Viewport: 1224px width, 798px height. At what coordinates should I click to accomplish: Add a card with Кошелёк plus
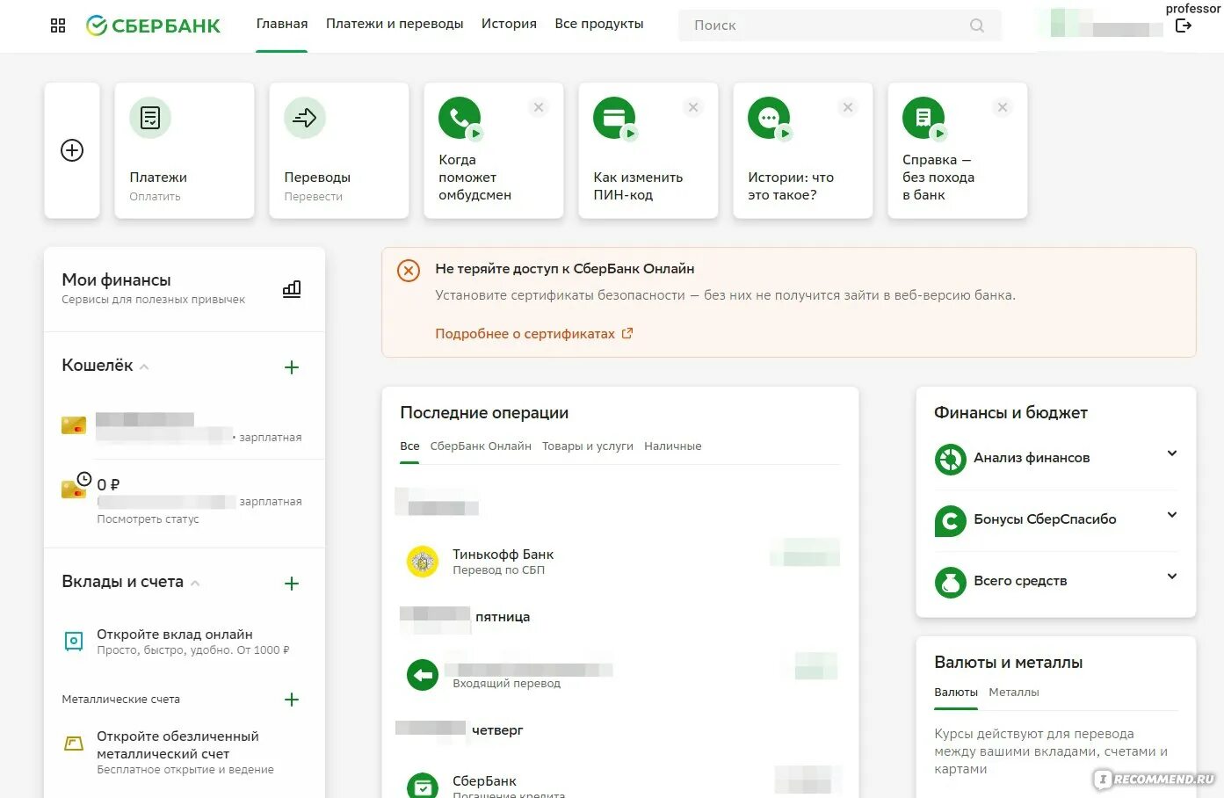pyautogui.click(x=292, y=367)
